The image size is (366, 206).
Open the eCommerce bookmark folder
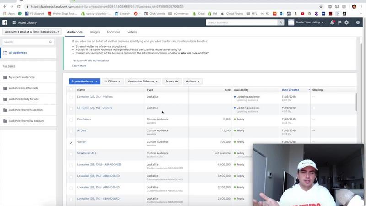coord(178,14)
